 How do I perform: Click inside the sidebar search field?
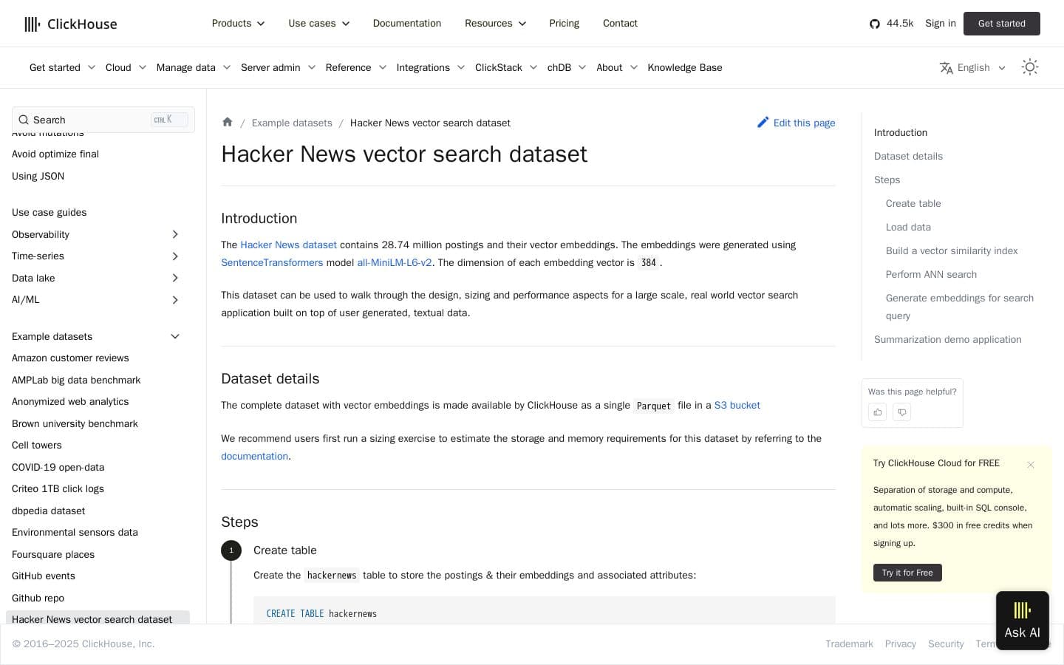tap(81, 120)
